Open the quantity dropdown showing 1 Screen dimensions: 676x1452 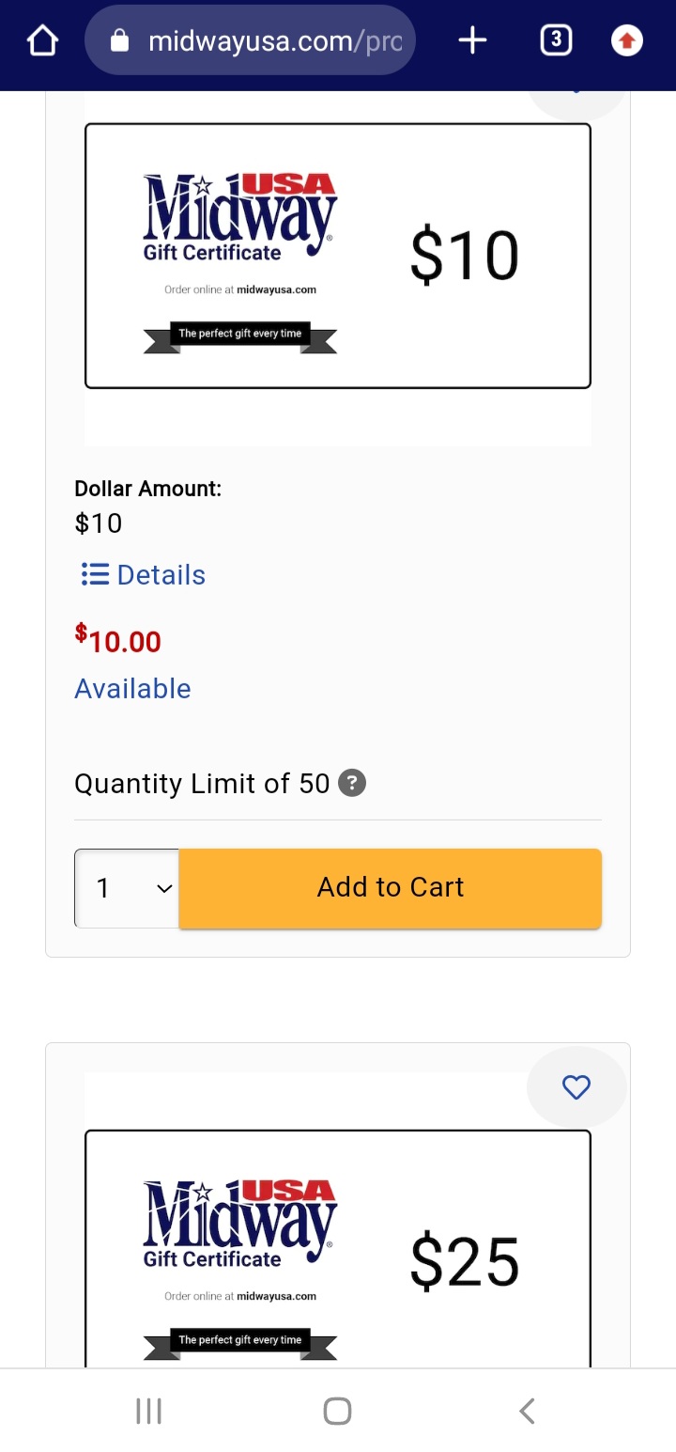pyautogui.click(x=127, y=888)
